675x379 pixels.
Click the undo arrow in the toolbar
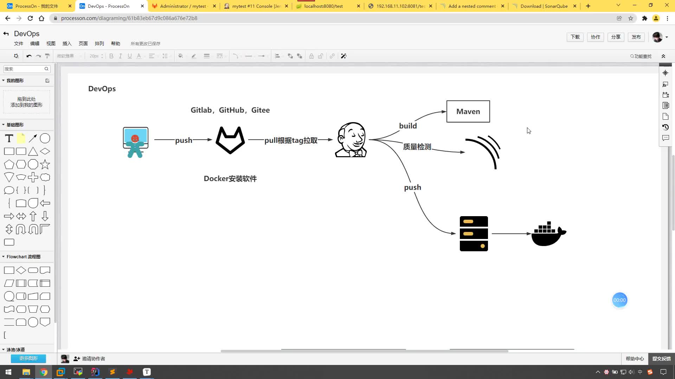(29, 56)
